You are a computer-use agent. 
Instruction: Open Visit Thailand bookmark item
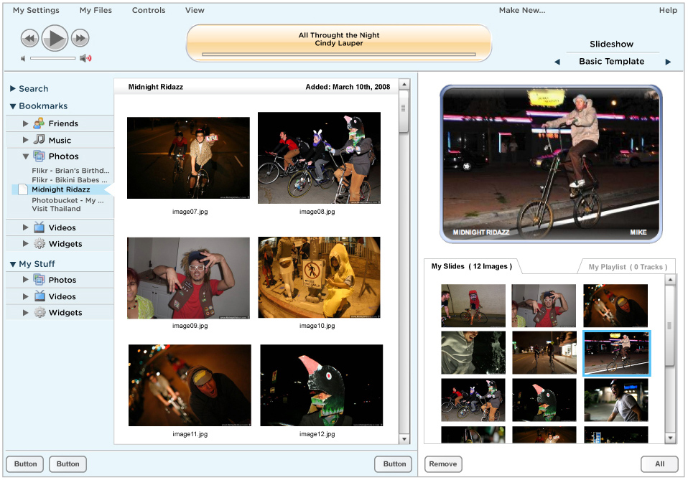56,209
